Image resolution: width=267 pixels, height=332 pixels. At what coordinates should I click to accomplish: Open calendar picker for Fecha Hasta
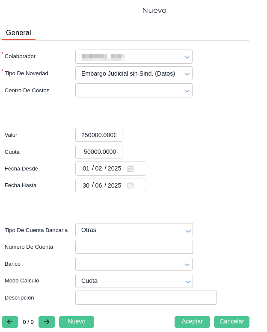pyautogui.click(x=131, y=185)
